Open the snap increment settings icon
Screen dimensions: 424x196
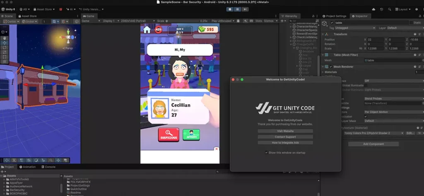pos(64,22)
